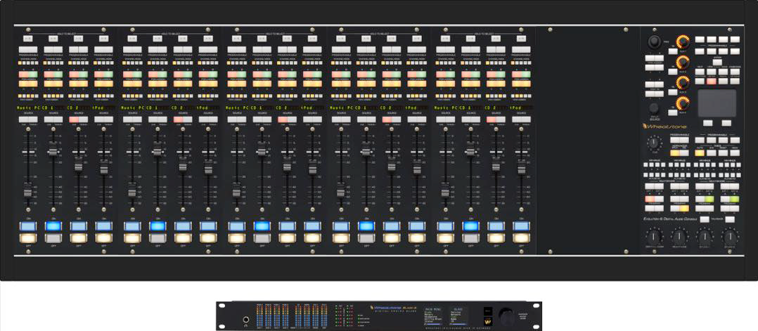This screenshot has width=758, height=331.
Task: Open SOURCE selector on leftmost CD 2 channel
Action: point(79,119)
